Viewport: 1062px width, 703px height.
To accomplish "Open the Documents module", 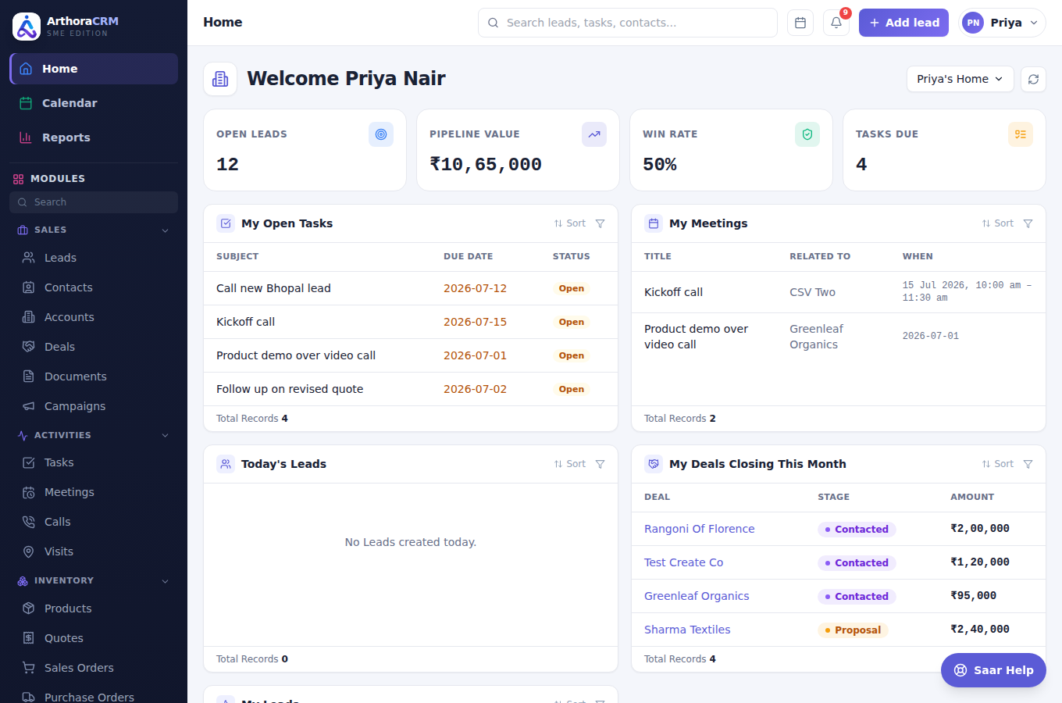I will point(94,376).
